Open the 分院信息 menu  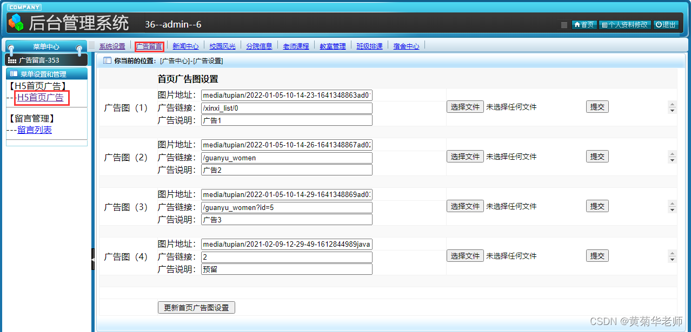259,46
